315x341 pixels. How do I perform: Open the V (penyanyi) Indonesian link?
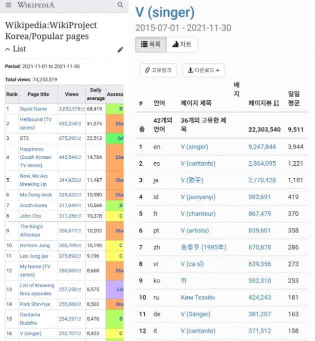(198, 197)
